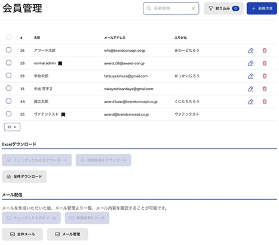Viewport: 279px width, 245px height.
Task: Click email nakayoshisandayo@gmail.com
Action: (x=128, y=89)
